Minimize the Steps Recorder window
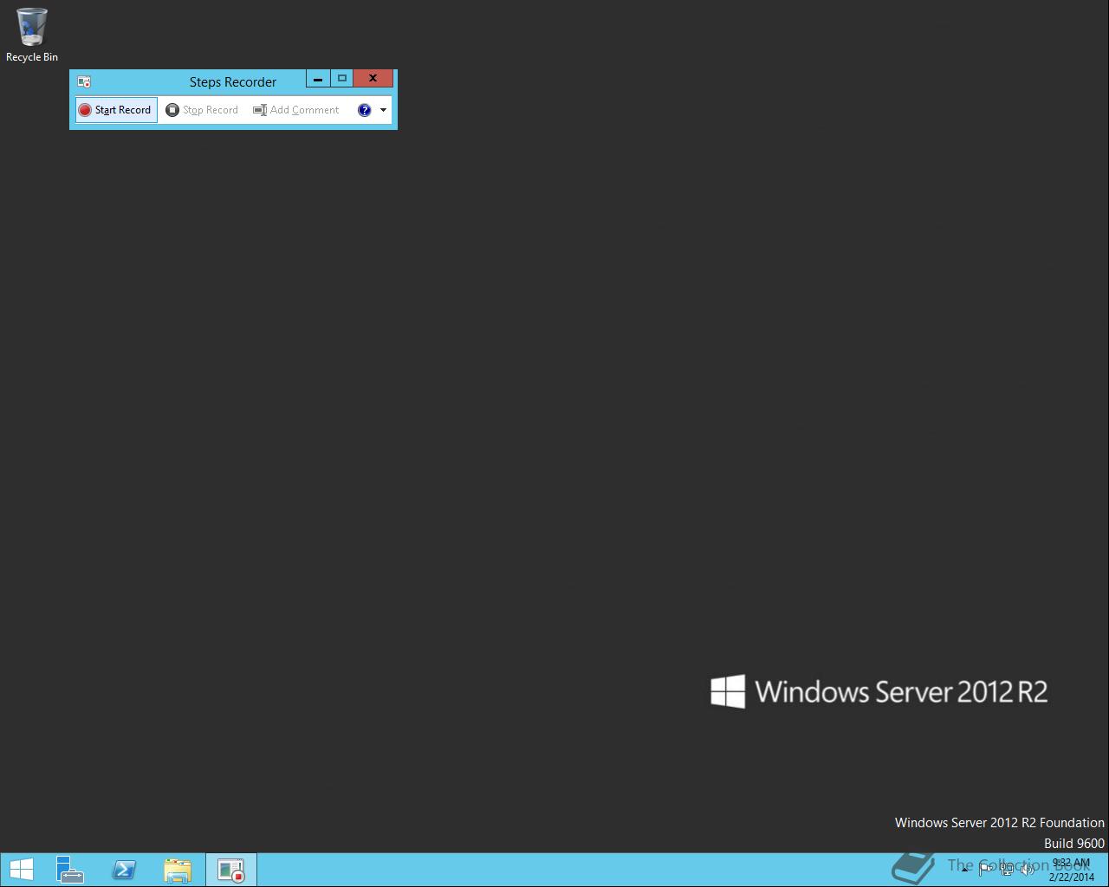 point(318,79)
